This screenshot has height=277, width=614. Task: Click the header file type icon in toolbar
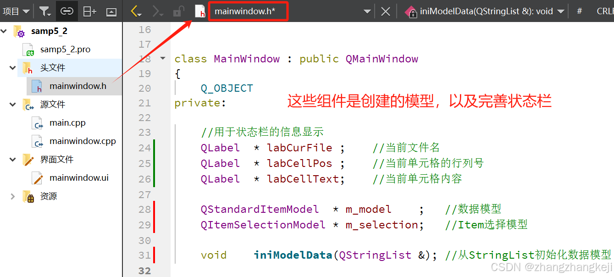[x=200, y=11]
